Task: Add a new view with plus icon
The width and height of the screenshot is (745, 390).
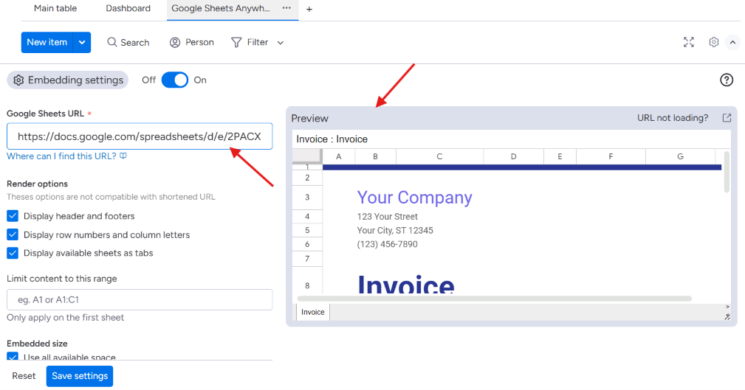Action: tap(309, 9)
